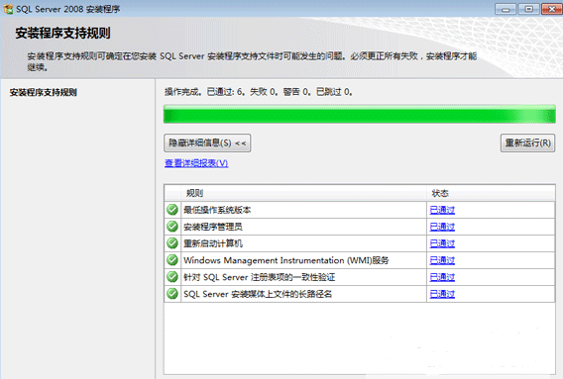Select the 安装程序管理员 rule text
The height and width of the screenshot is (379, 563).
(213, 227)
